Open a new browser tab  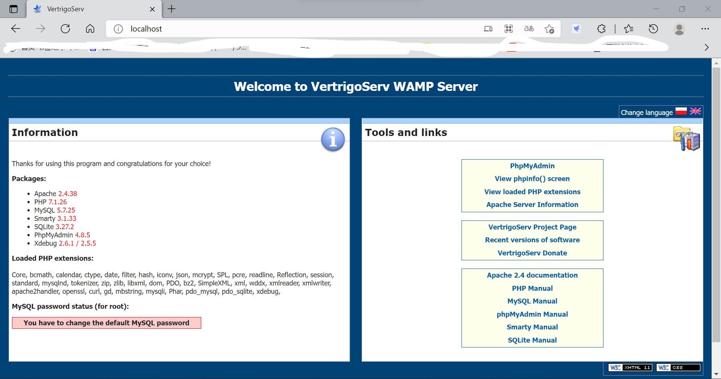coord(172,9)
